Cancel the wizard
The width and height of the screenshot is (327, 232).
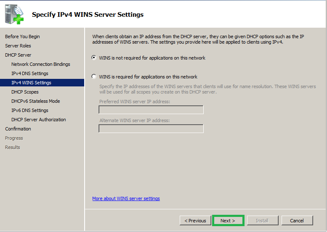[x=297, y=221]
